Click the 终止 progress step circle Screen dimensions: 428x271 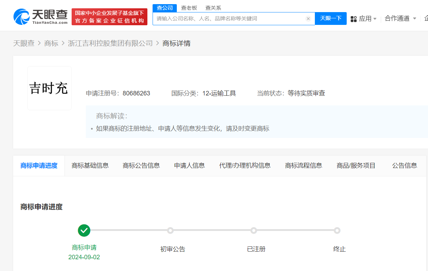click(337, 231)
